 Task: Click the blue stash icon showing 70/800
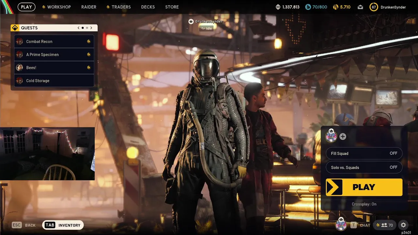308,7
